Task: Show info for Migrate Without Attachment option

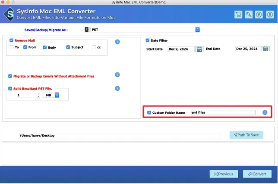Action: [x=117, y=75]
